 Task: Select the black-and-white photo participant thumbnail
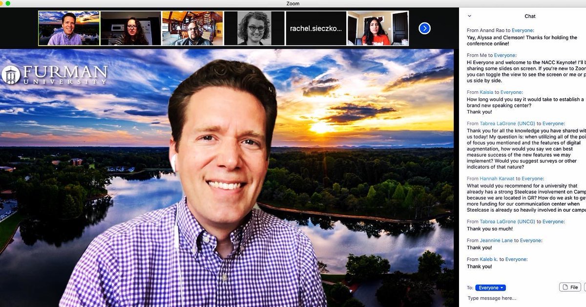254,28
